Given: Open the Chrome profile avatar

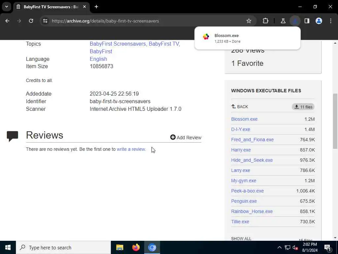Looking at the screenshot, I should pyautogui.click(x=319, y=21).
